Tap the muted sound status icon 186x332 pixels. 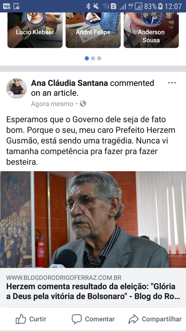(x=96, y=6)
